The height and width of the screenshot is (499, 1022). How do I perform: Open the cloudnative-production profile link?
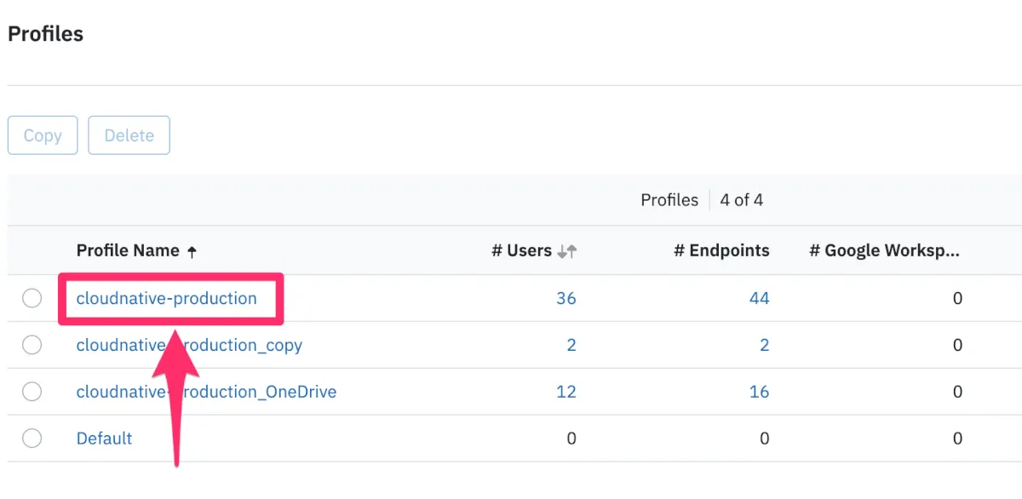pos(166,298)
